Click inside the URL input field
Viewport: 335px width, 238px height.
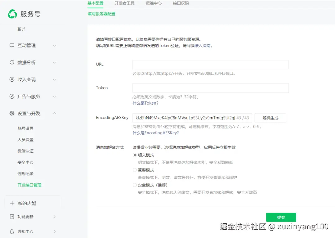(x=210, y=65)
